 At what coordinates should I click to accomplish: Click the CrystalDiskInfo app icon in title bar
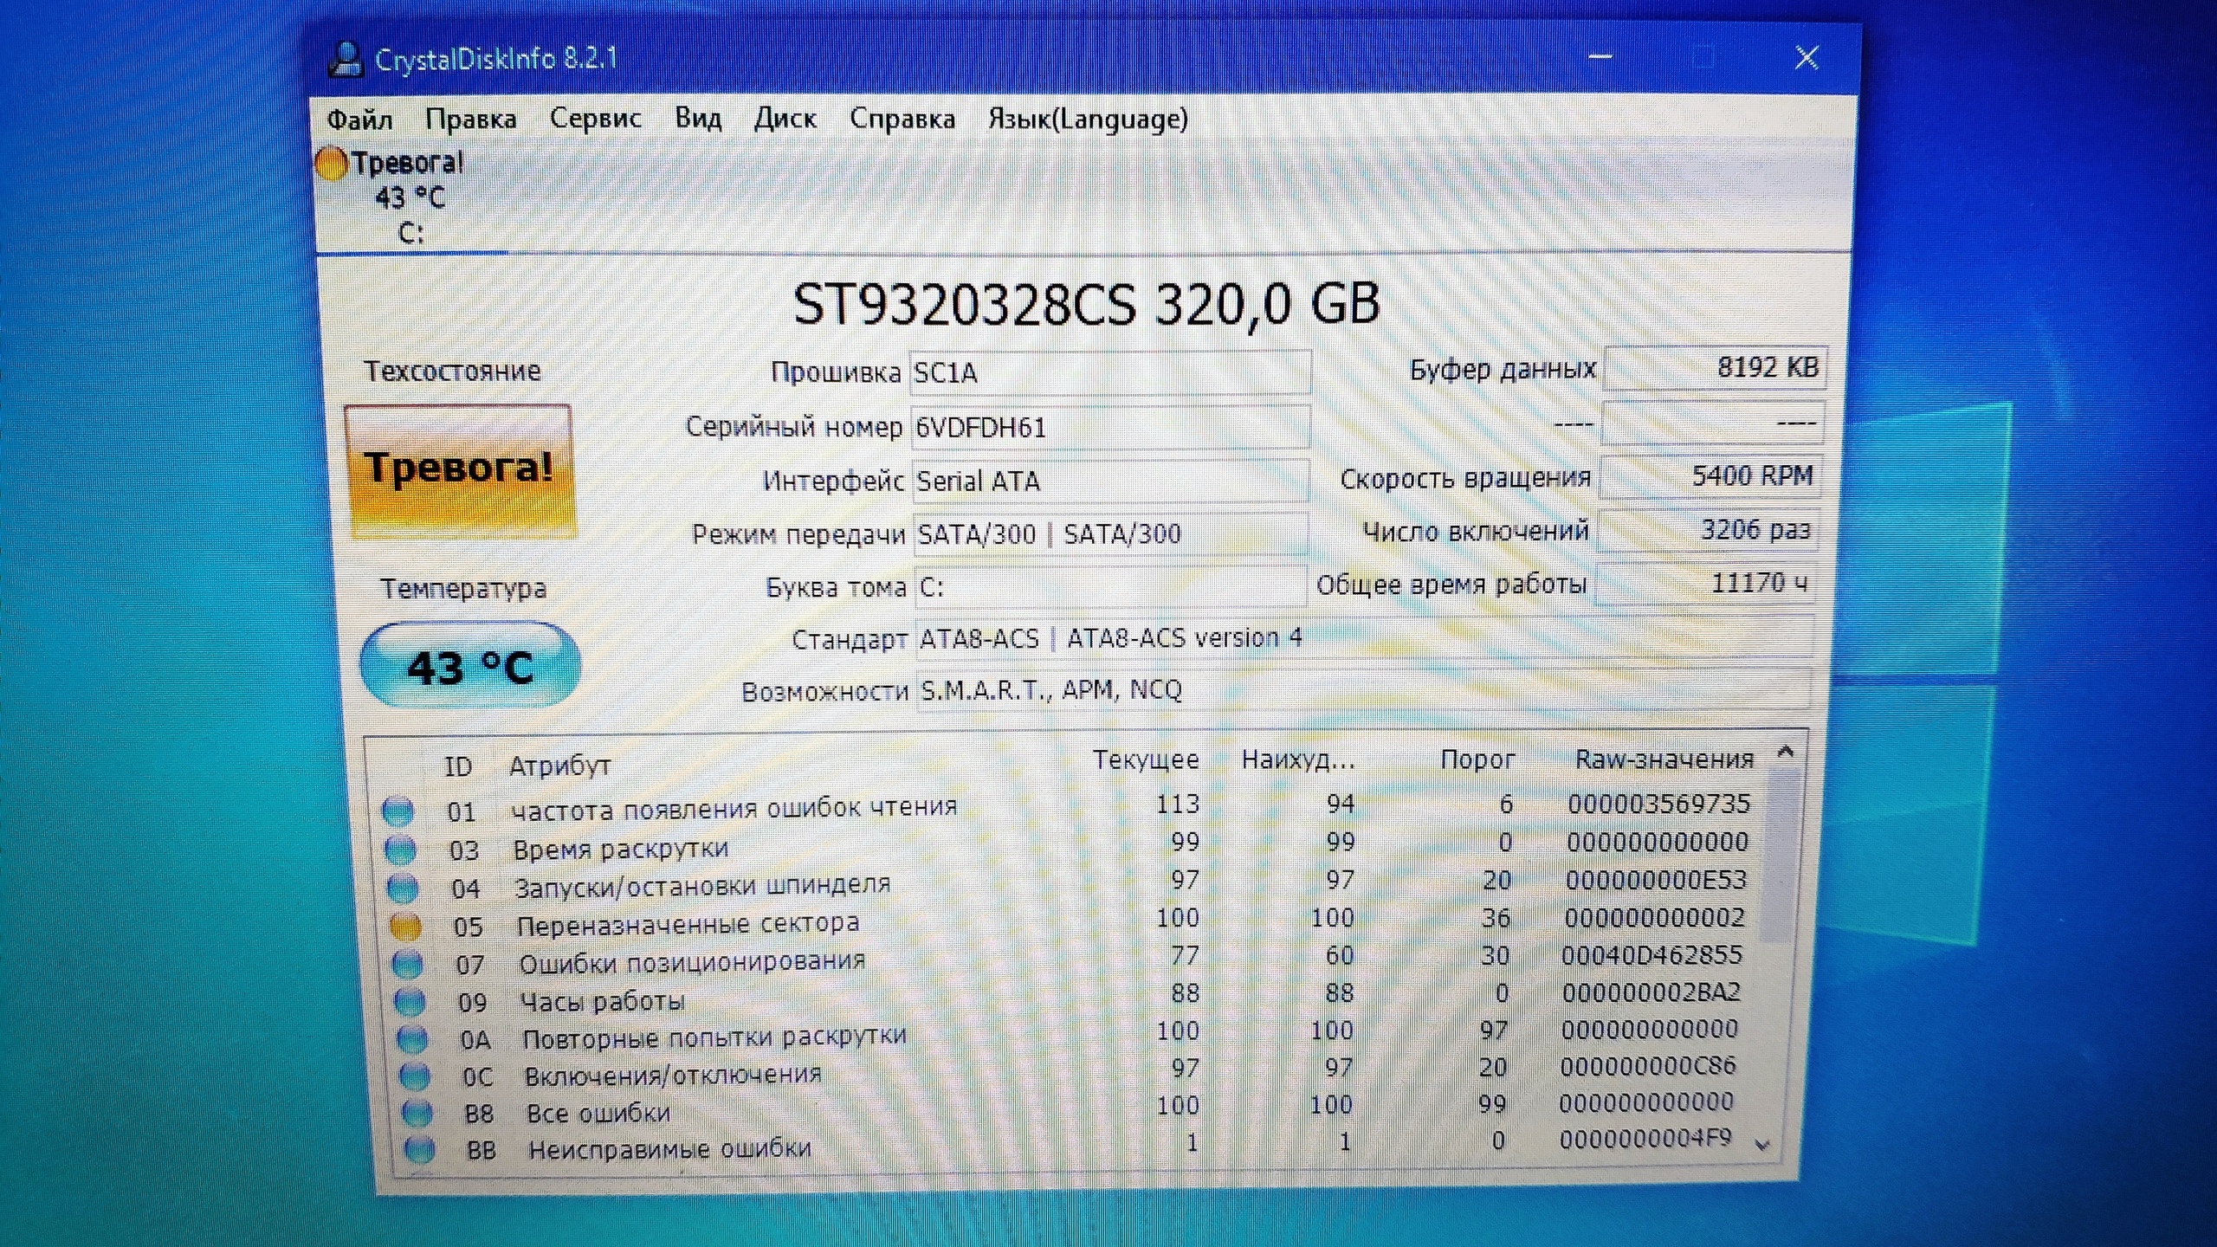(x=346, y=59)
